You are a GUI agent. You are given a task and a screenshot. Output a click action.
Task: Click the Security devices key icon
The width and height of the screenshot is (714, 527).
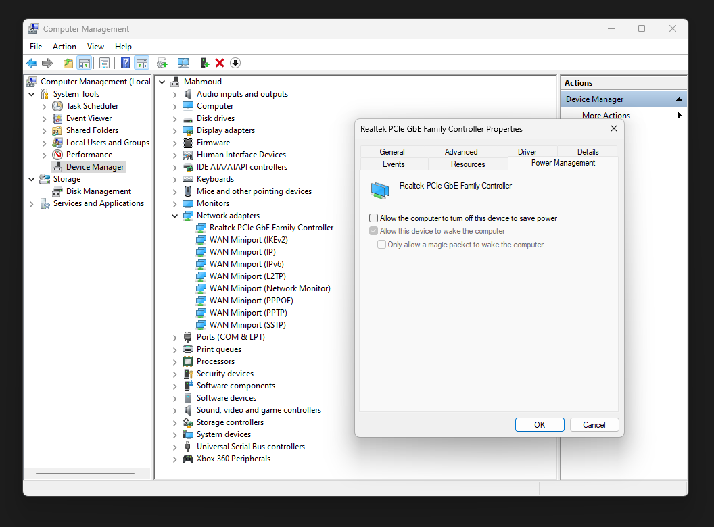pyautogui.click(x=188, y=374)
